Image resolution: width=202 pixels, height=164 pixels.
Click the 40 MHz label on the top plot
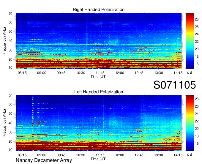pyautogui.click(x=10, y=41)
